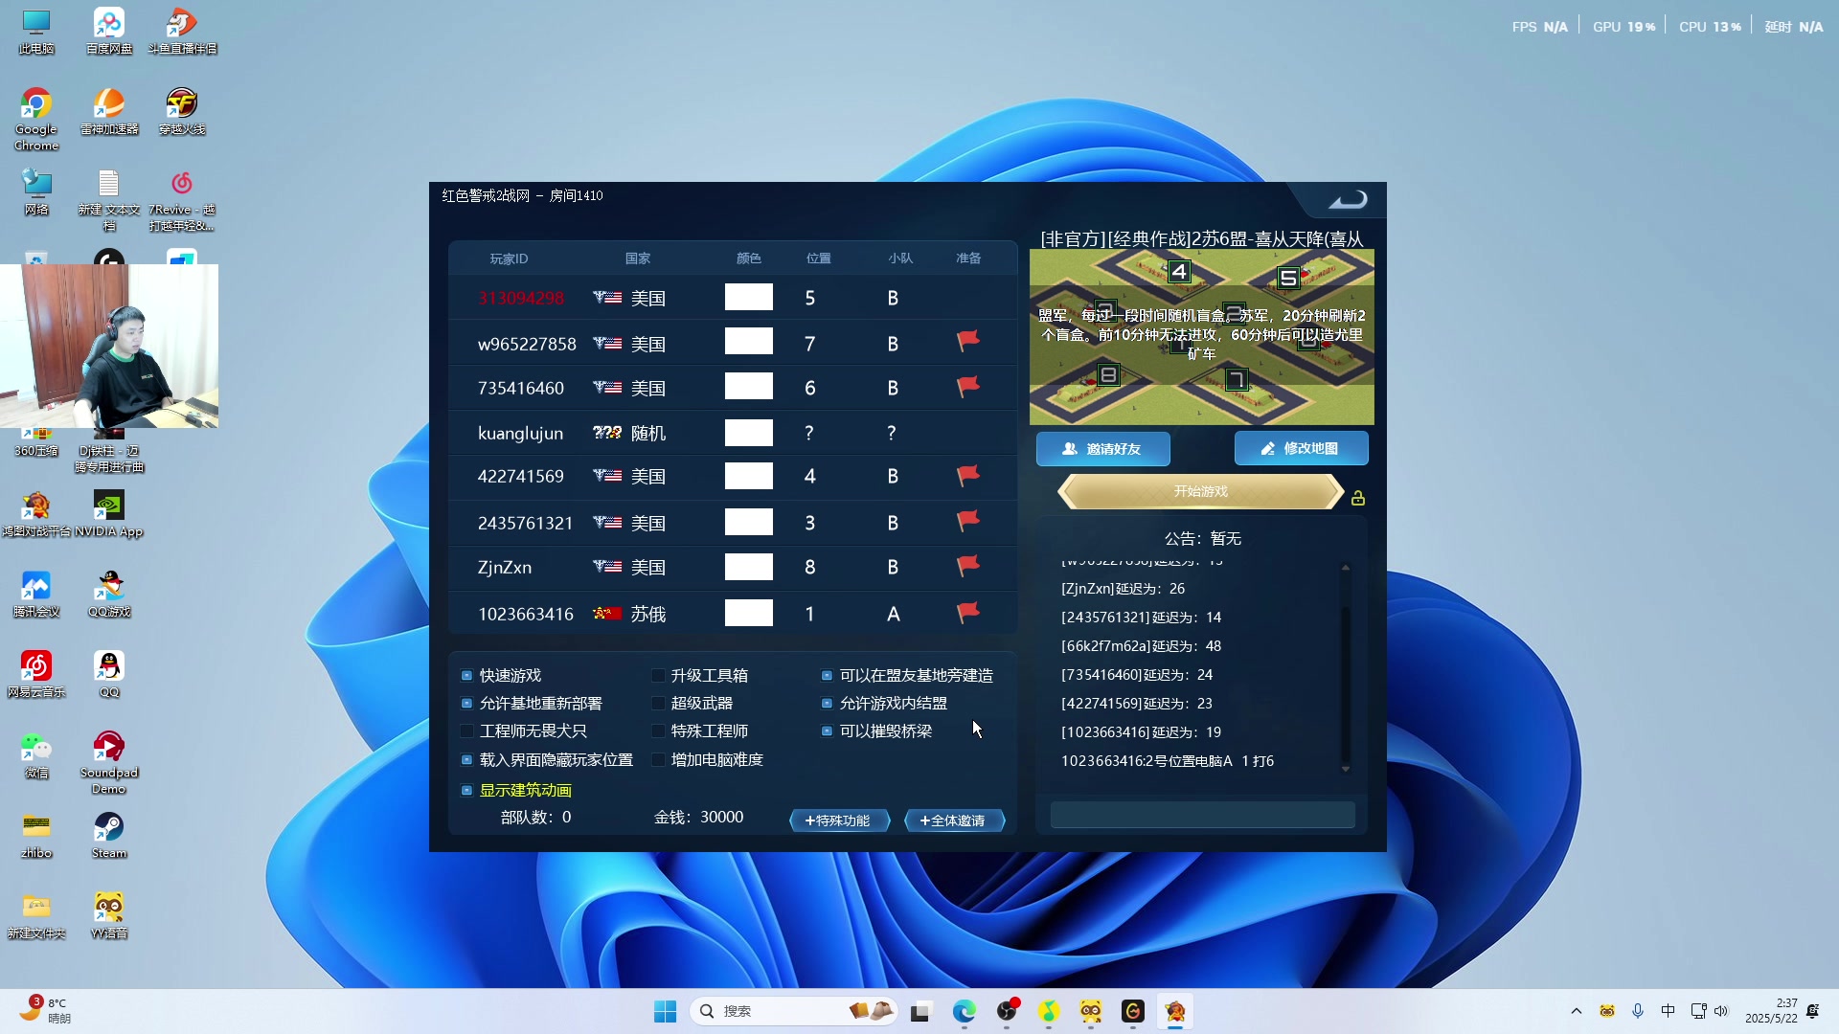Open 百度网盘 desktop shortcut
1839x1034 pixels.
(x=109, y=31)
